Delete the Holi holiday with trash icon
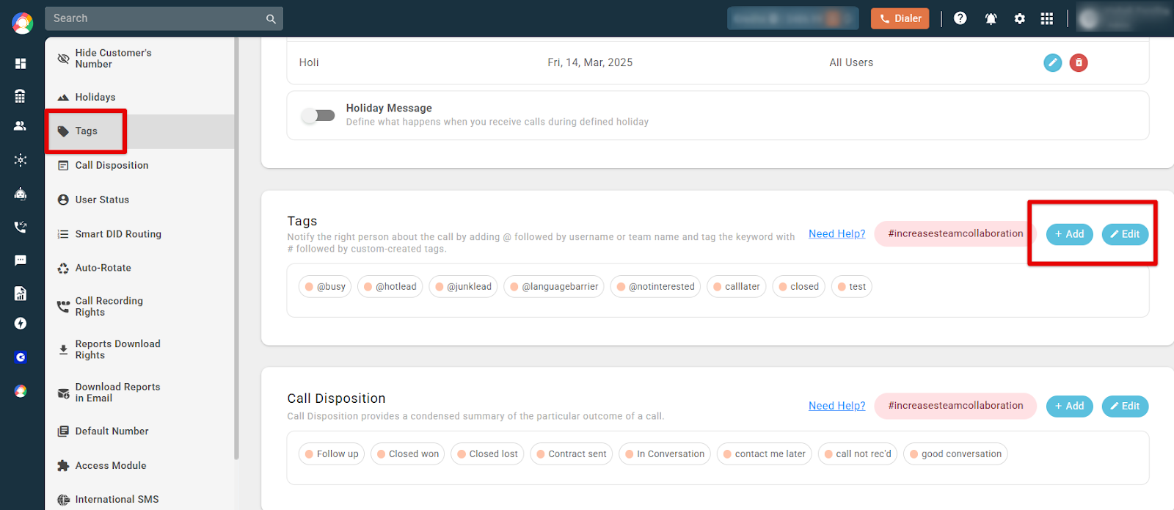1174x510 pixels. click(1079, 62)
